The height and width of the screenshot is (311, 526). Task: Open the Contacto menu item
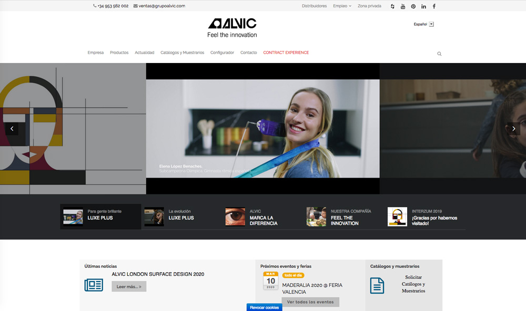click(x=249, y=53)
